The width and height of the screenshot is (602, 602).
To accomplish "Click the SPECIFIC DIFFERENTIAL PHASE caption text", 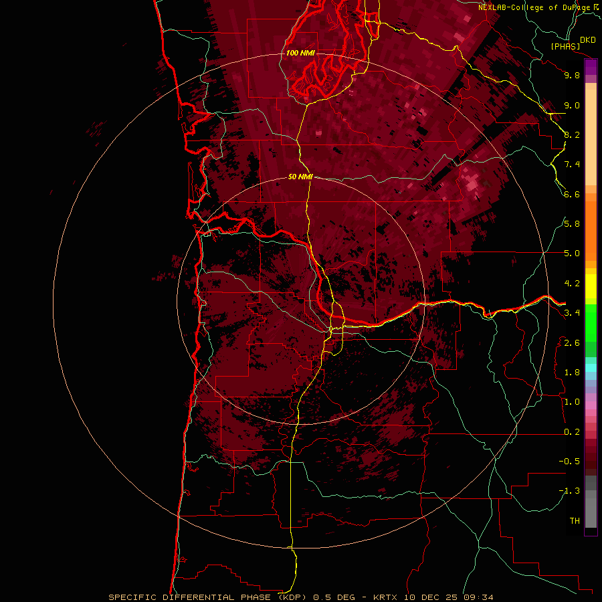I will point(191,597).
